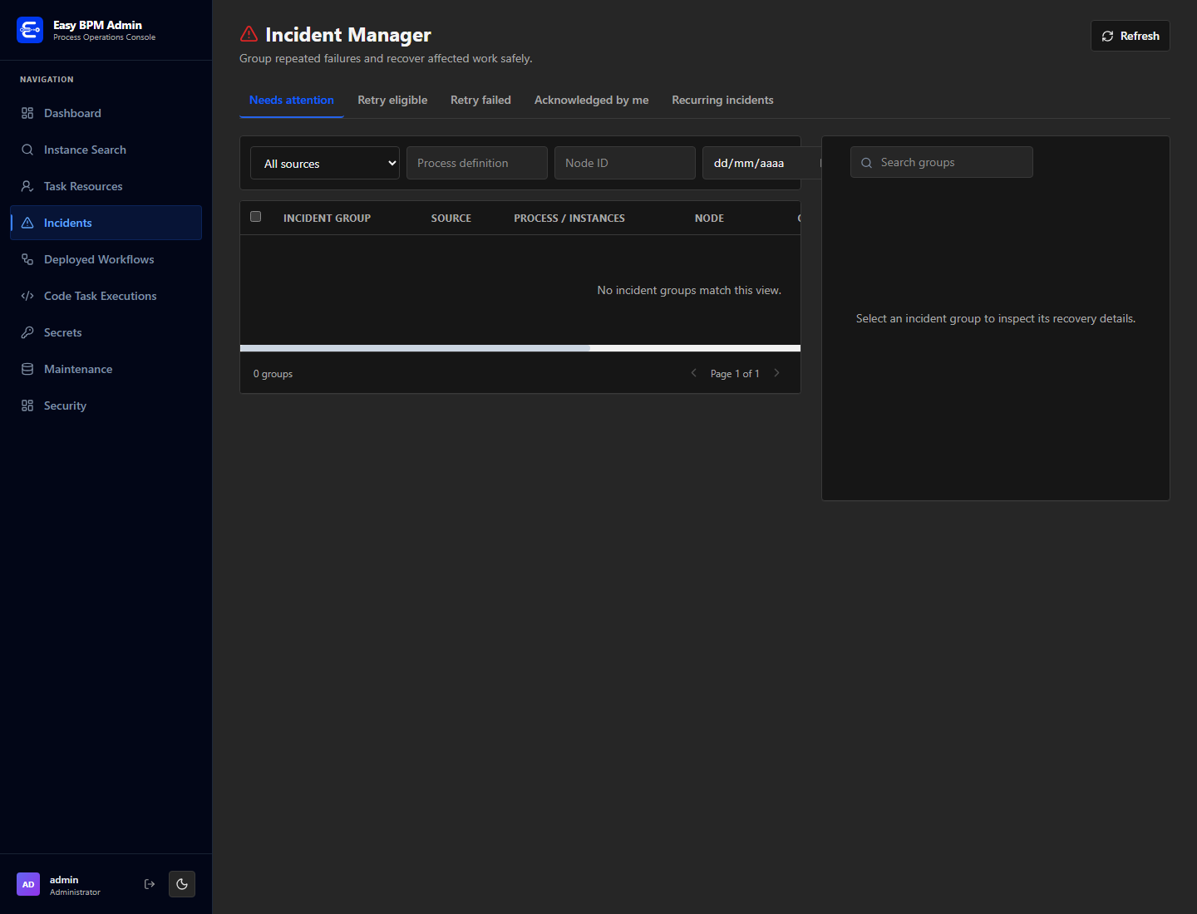Click 'Page 1 of 1' text
This screenshot has width=1197, height=914.
click(735, 374)
